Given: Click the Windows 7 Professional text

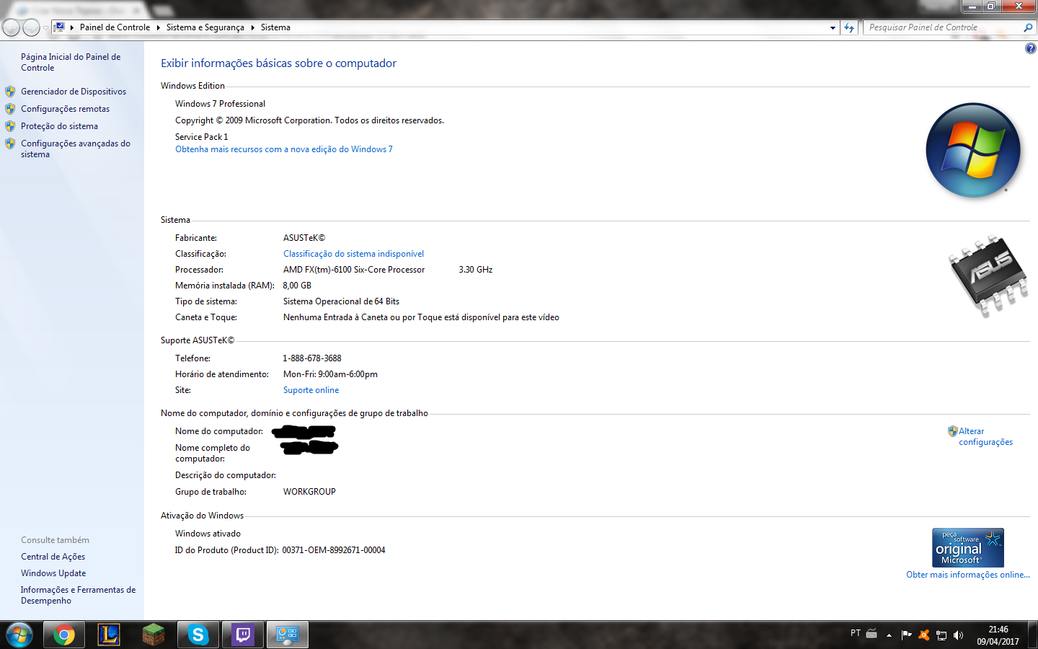Looking at the screenshot, I should (220, 104).
